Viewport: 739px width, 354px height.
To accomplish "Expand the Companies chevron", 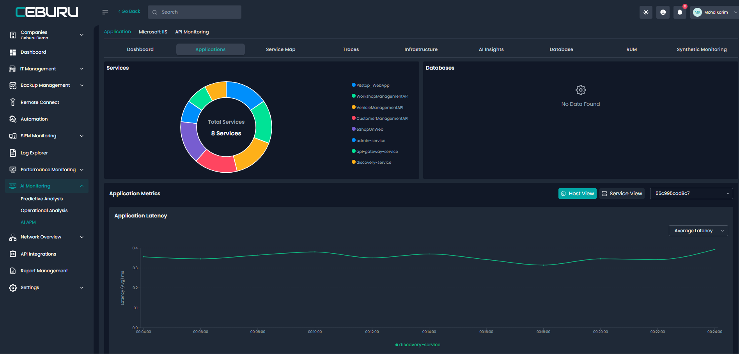I will [x=82, y=35].
